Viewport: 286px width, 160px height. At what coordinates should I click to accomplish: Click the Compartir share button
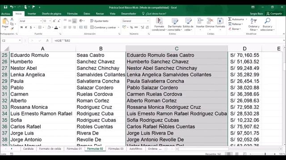[x=274, y=14]
